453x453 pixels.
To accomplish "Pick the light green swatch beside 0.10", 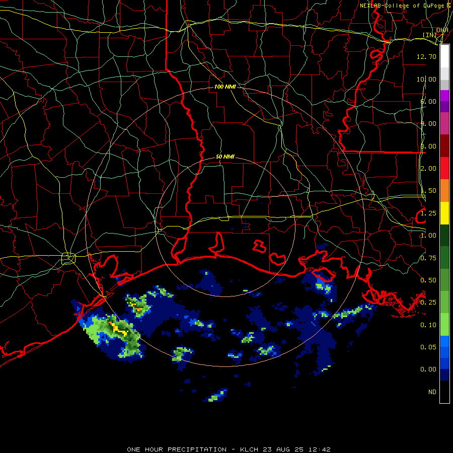I will point(444,325).
